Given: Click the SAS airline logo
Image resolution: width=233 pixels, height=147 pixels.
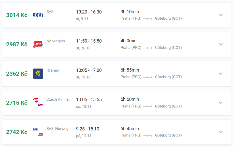Looking at the screenshot, I should (x=38, y=15).
